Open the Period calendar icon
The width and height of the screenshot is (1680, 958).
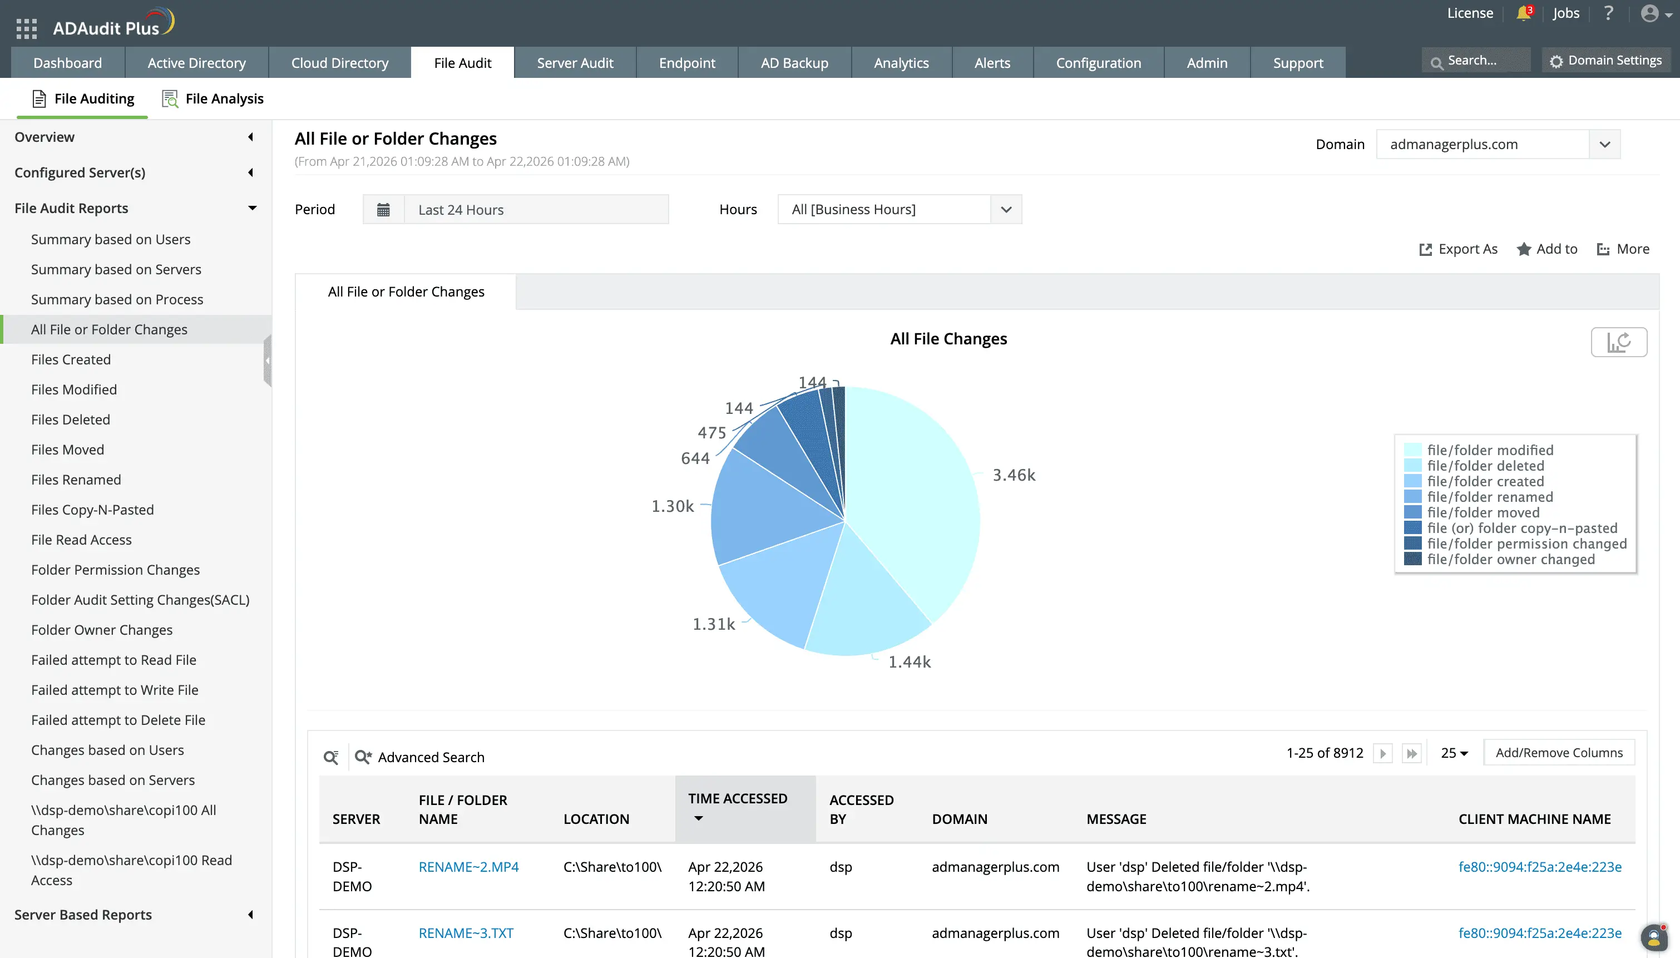coord(383,209)
